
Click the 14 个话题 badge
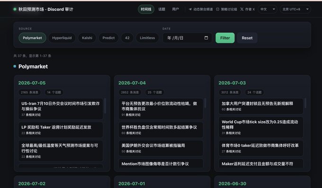tap(54, 92)
